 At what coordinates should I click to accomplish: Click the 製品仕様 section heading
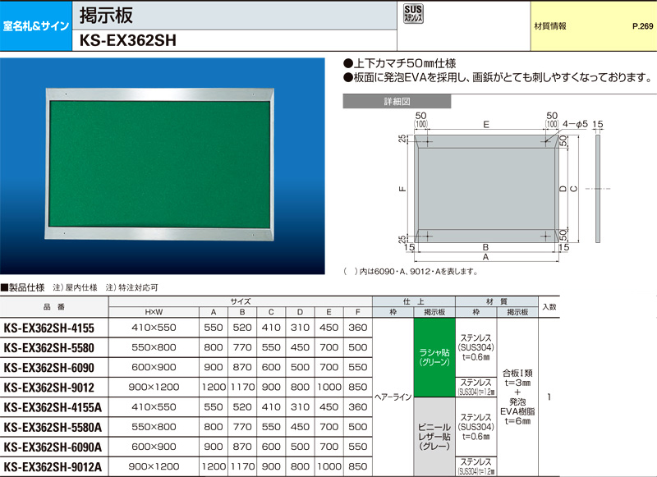[23, 287]
